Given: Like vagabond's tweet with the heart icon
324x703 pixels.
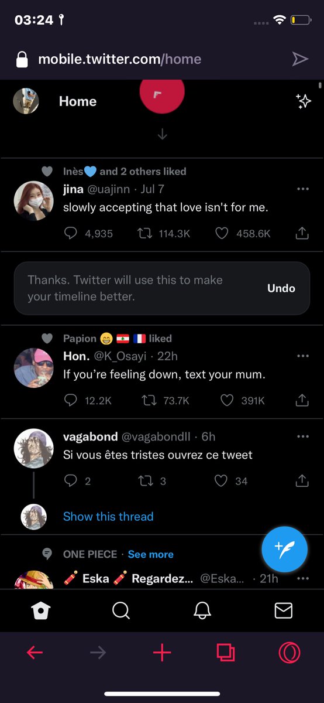Looking at the screenshot, I should pyautogui.click(x=220, y=481).
